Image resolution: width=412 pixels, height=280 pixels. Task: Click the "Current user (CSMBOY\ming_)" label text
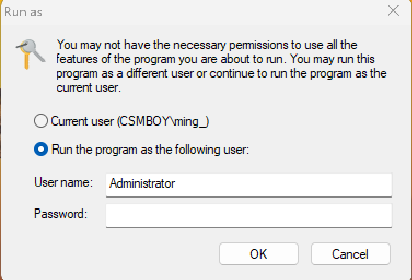tap(130, 121)
